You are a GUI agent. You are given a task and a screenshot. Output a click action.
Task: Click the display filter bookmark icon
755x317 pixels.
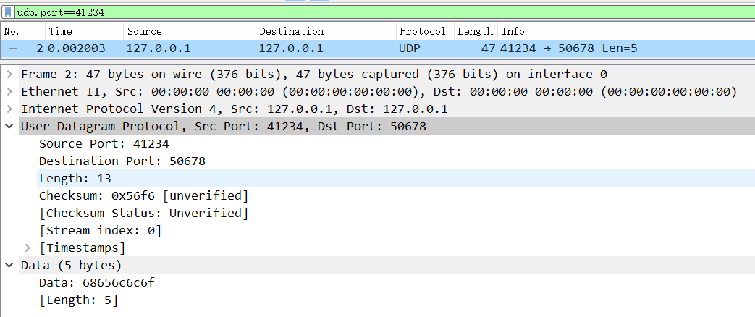click(7, 12)
